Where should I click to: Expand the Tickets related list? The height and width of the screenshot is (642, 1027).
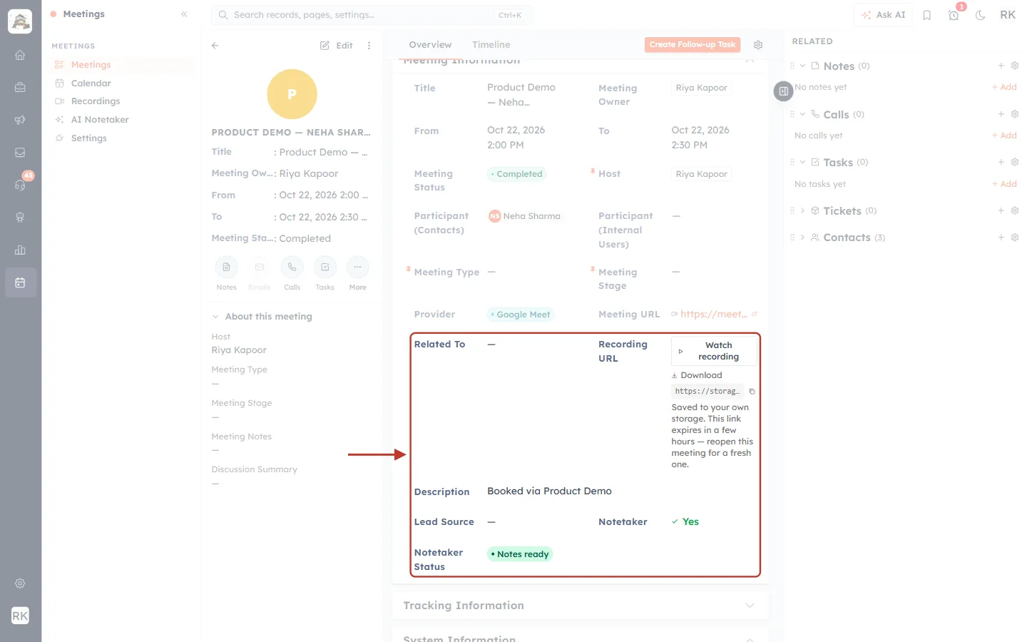coord(802,210)
